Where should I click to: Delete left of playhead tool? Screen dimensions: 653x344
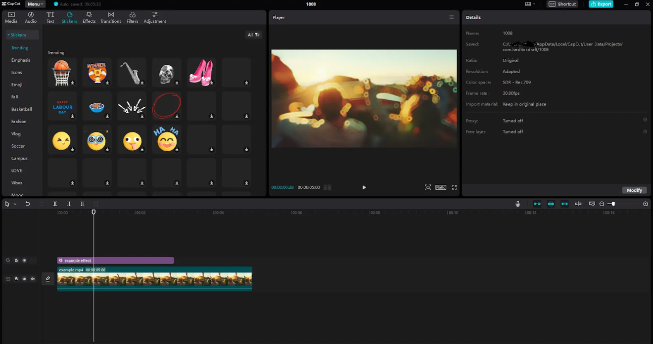click(69, 204)
